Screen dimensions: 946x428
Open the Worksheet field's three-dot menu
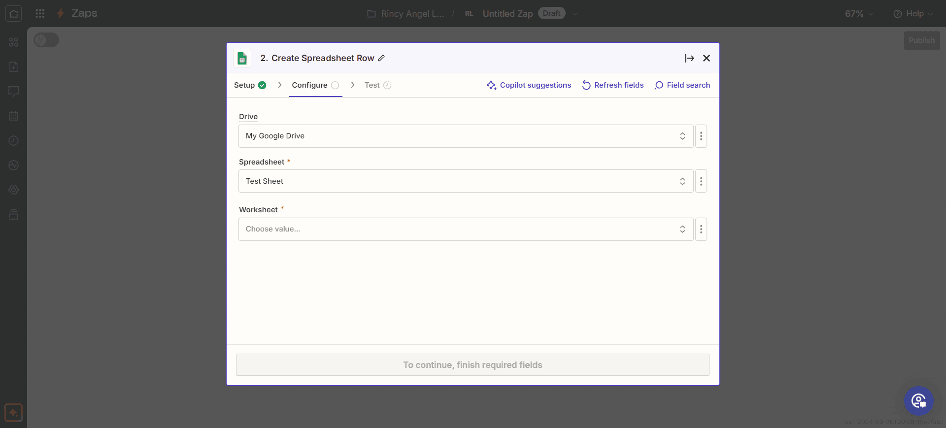point(701,229)
